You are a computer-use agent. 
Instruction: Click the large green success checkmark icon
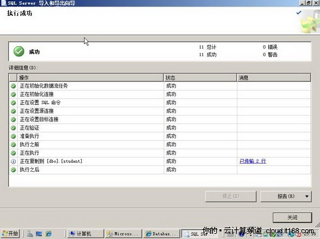19,51
